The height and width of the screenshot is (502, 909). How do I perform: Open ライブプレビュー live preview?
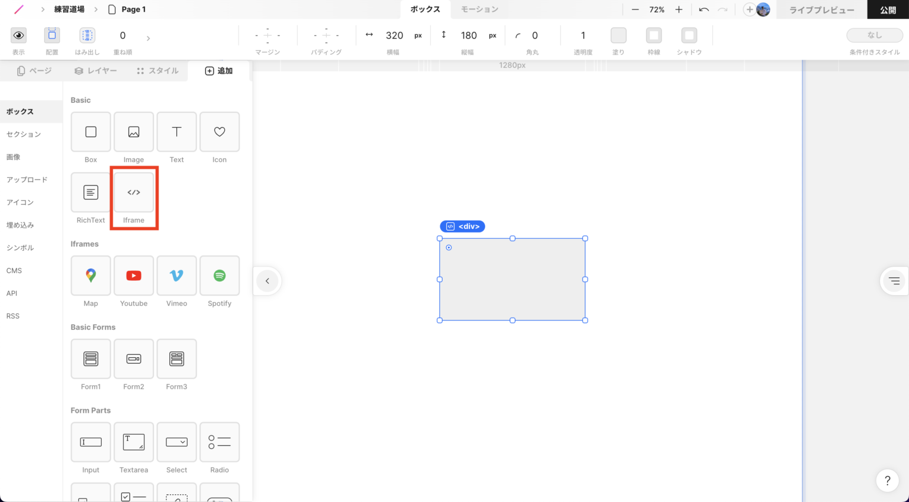click(821, 9)
